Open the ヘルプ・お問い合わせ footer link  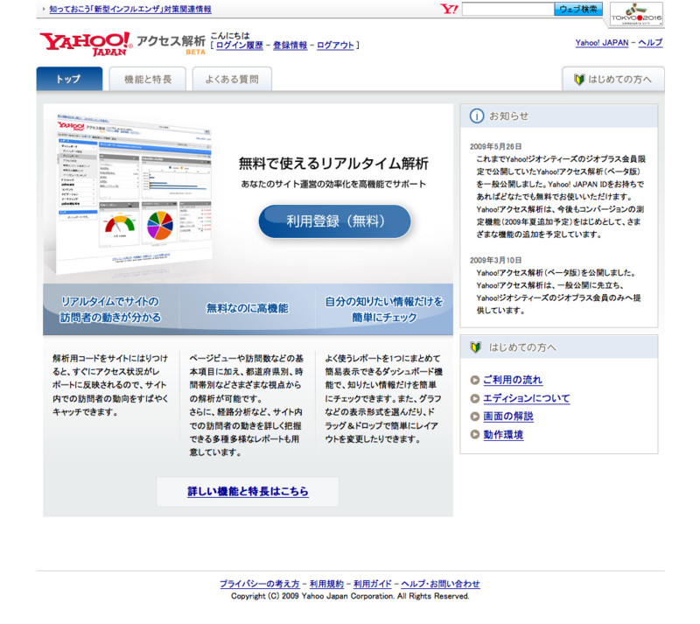440,584
